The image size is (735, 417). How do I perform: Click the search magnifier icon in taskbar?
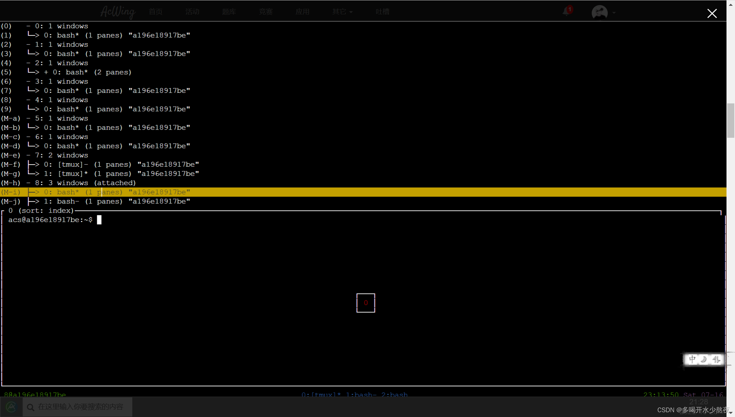point(31,407)
